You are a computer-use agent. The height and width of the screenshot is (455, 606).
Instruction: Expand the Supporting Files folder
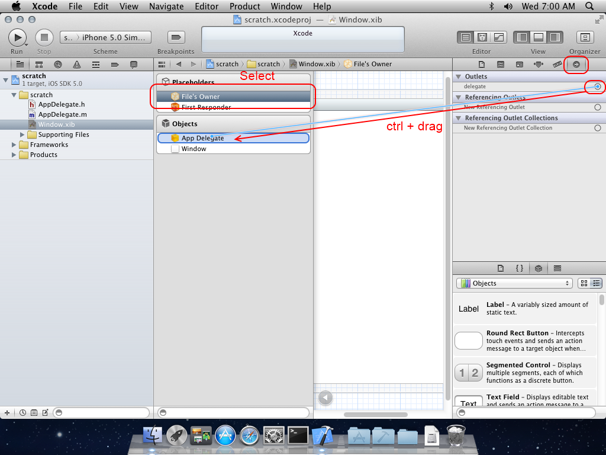pos(23,134)
